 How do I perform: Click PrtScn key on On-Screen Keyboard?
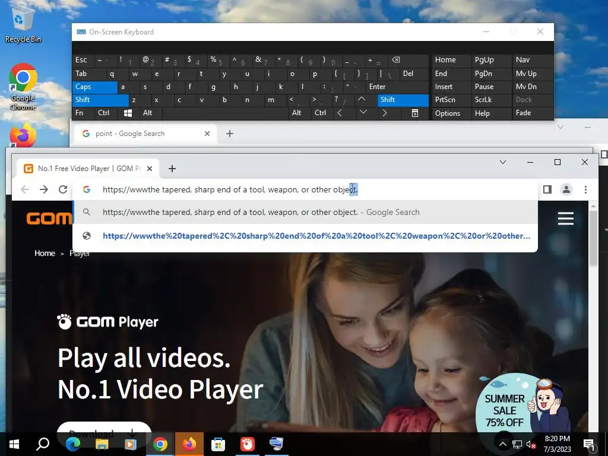(451, 100)
